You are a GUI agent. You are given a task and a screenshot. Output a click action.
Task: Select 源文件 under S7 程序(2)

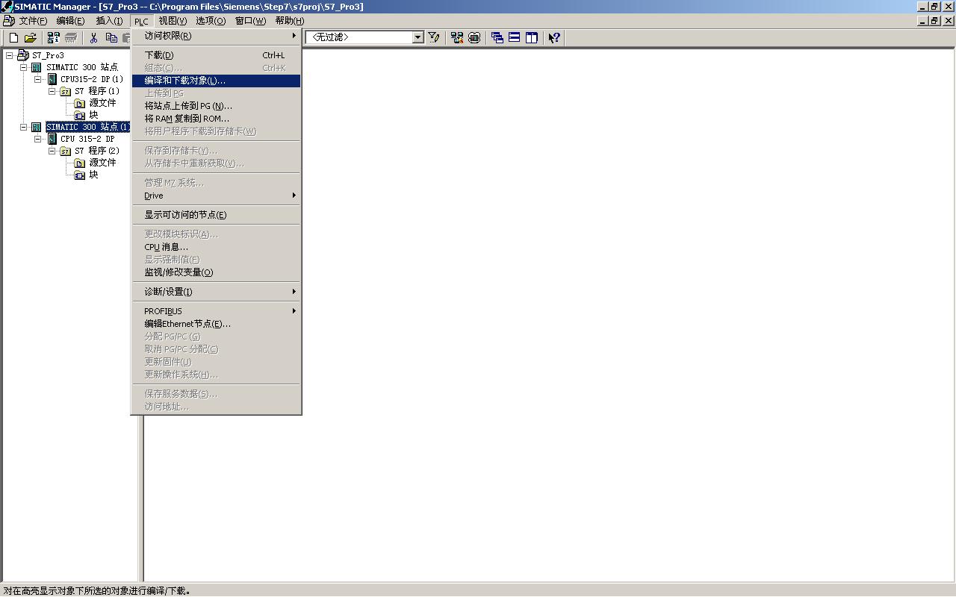coord(102,163)
